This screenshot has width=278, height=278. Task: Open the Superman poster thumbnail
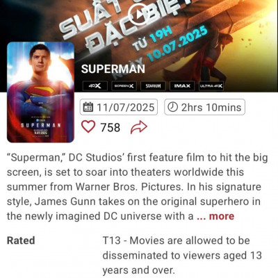pyautogui.click(x=40, y=92)
